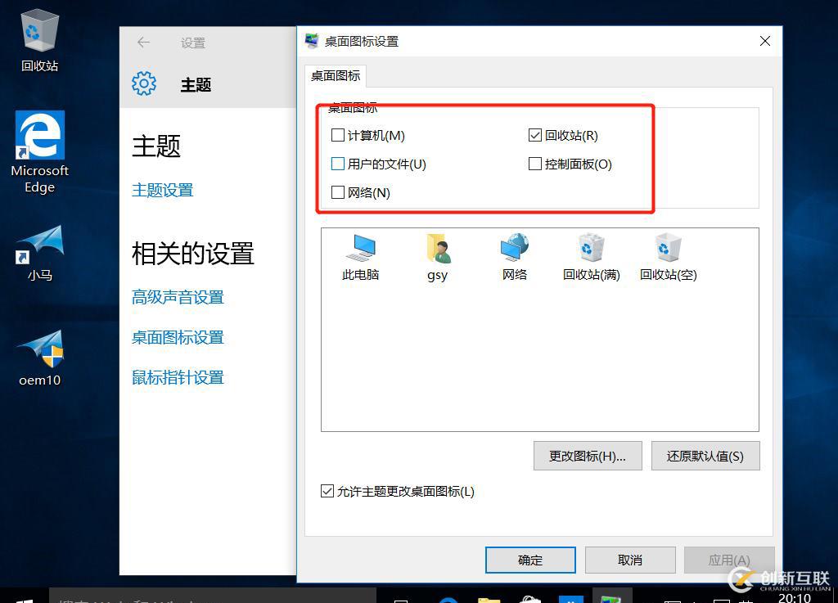Select the 此电脑 computer icon
This screenshot has width=838, height=603.
click(x=361, y=258)
